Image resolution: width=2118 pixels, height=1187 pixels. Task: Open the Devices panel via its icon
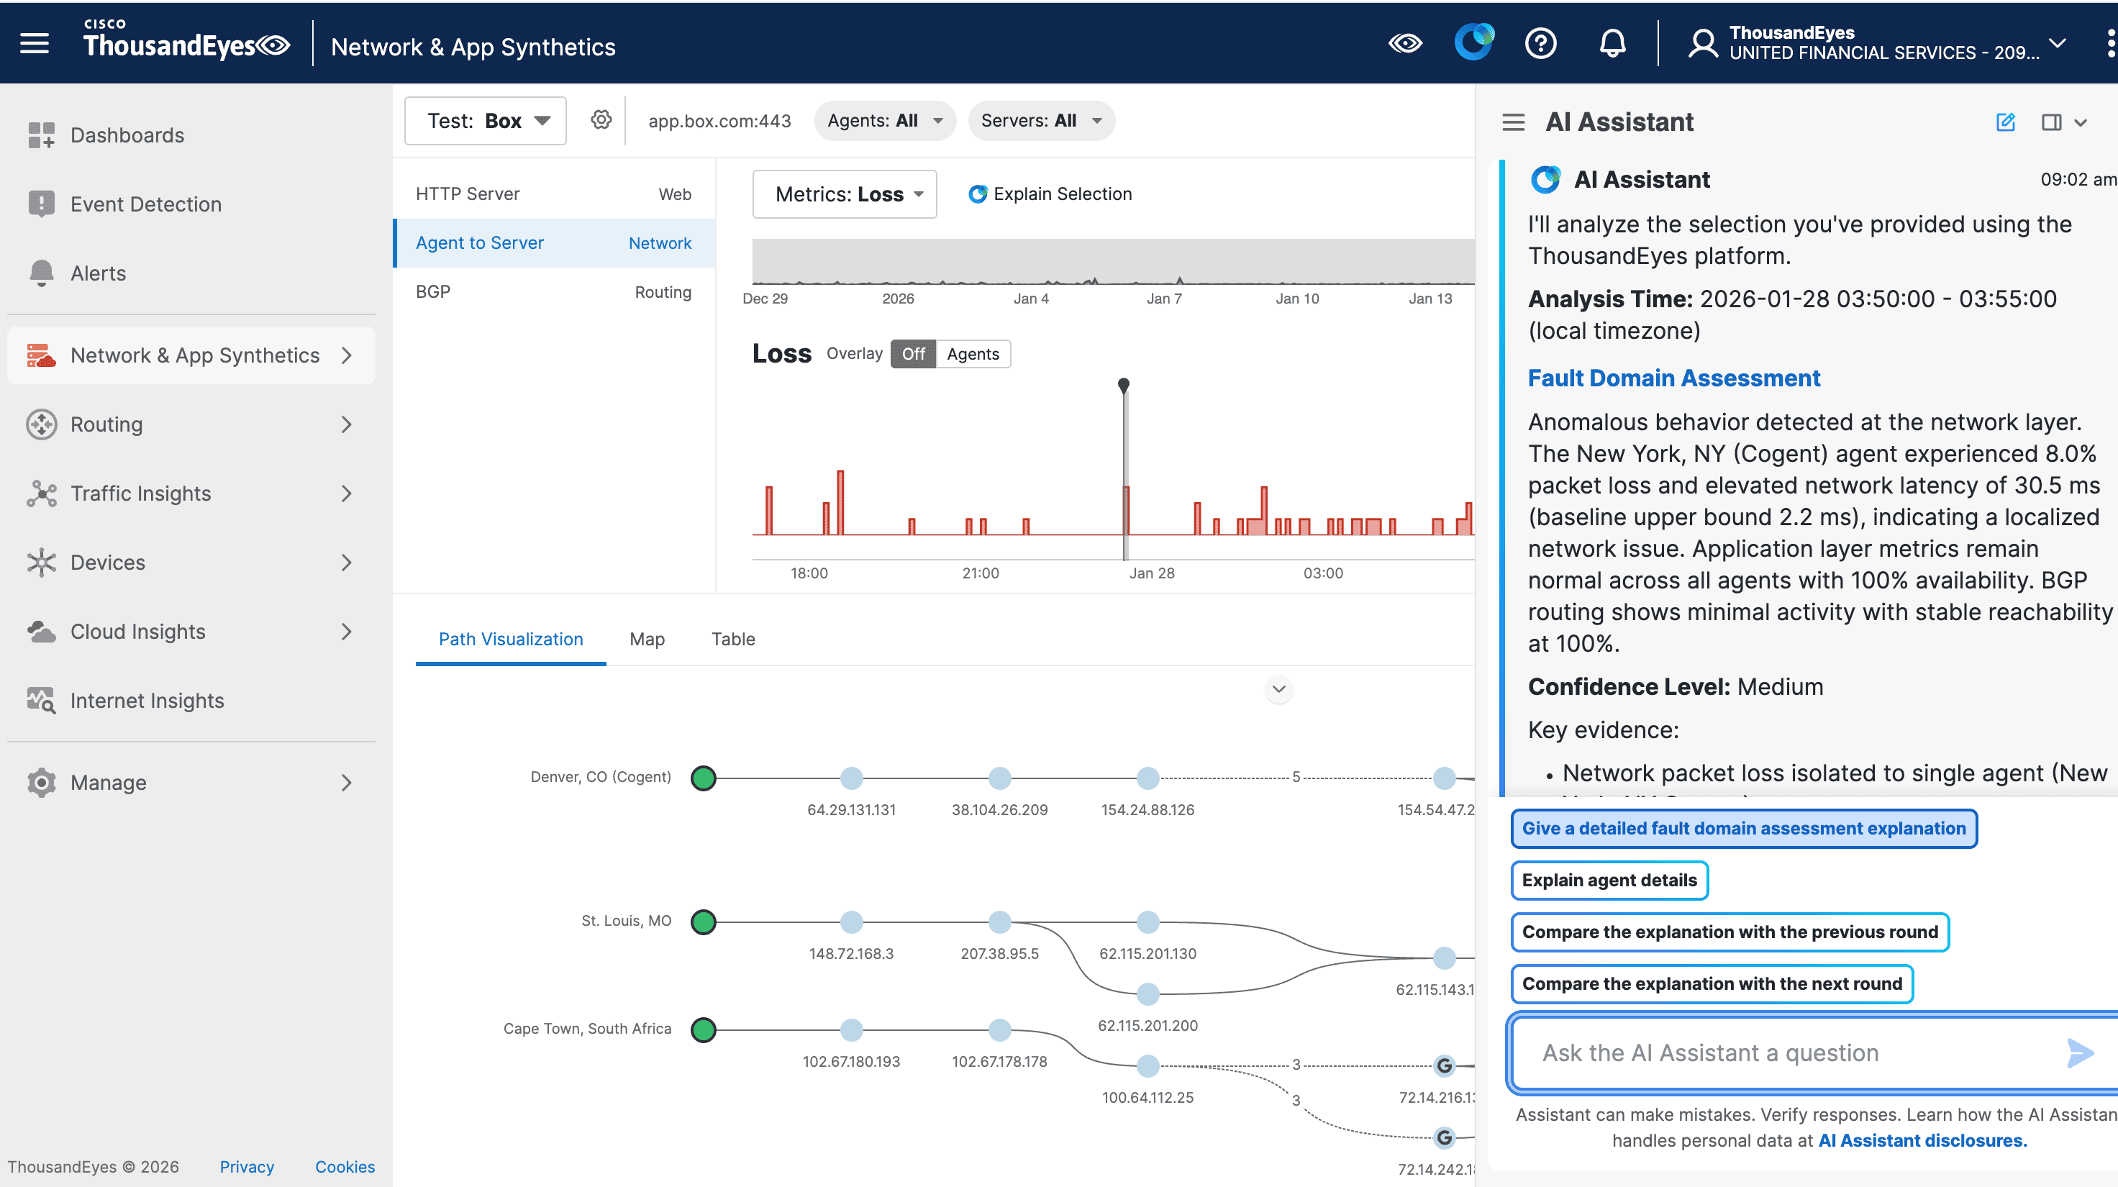[x=41, y=563]
